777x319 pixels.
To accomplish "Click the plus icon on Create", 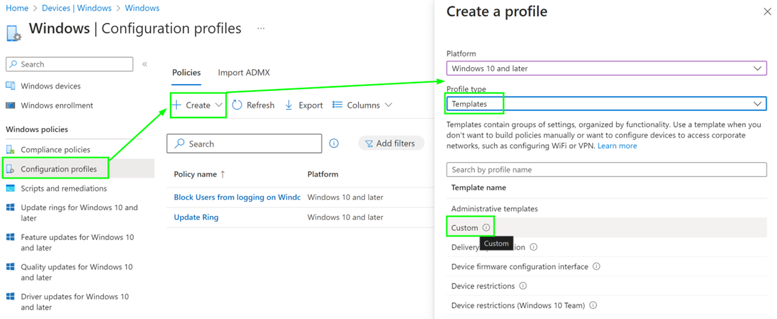I will tap(177, 105).
